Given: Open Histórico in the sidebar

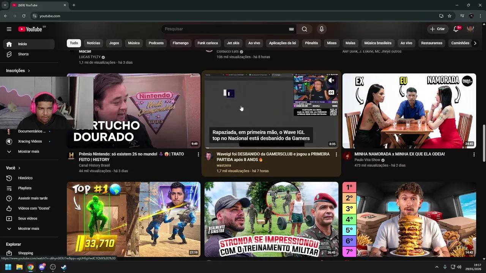Looking at the screenshot, I should [29, 178].
